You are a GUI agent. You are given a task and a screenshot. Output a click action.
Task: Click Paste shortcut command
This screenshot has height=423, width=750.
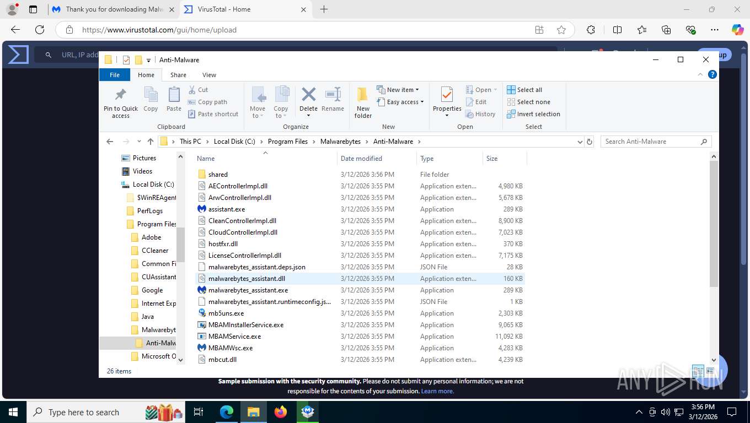(x=213, y=114)
